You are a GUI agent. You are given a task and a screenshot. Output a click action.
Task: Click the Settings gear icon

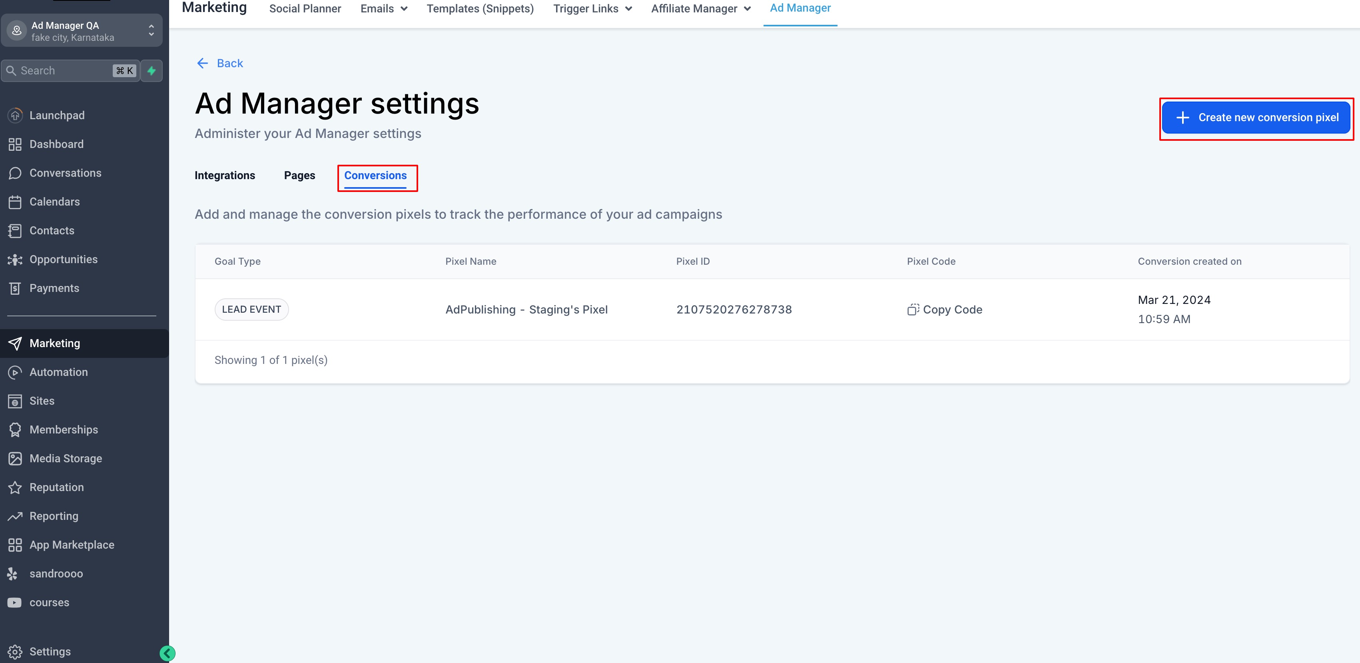15,651
